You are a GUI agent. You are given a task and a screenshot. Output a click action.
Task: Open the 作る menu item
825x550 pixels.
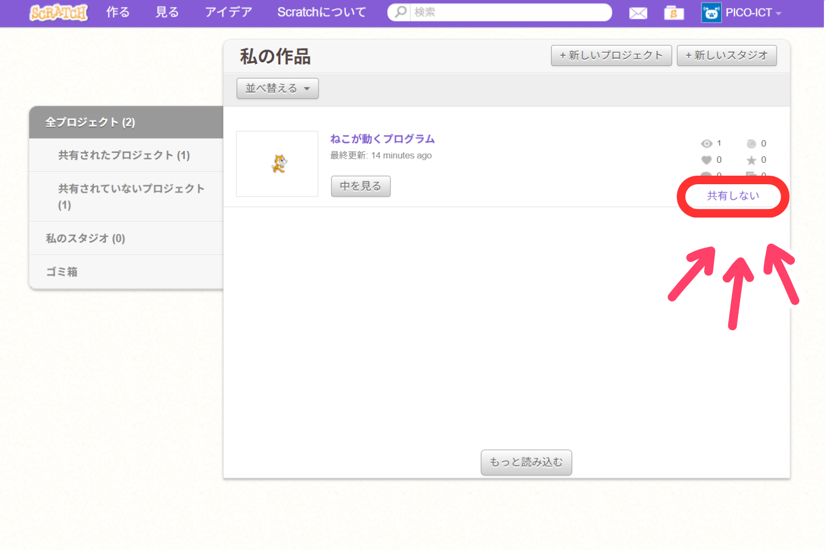(118, 12)
